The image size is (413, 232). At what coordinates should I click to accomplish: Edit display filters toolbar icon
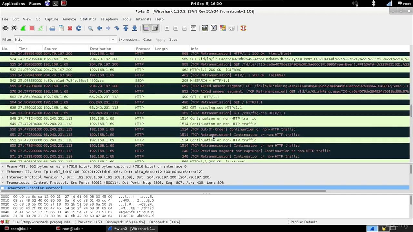pos(214,28)
